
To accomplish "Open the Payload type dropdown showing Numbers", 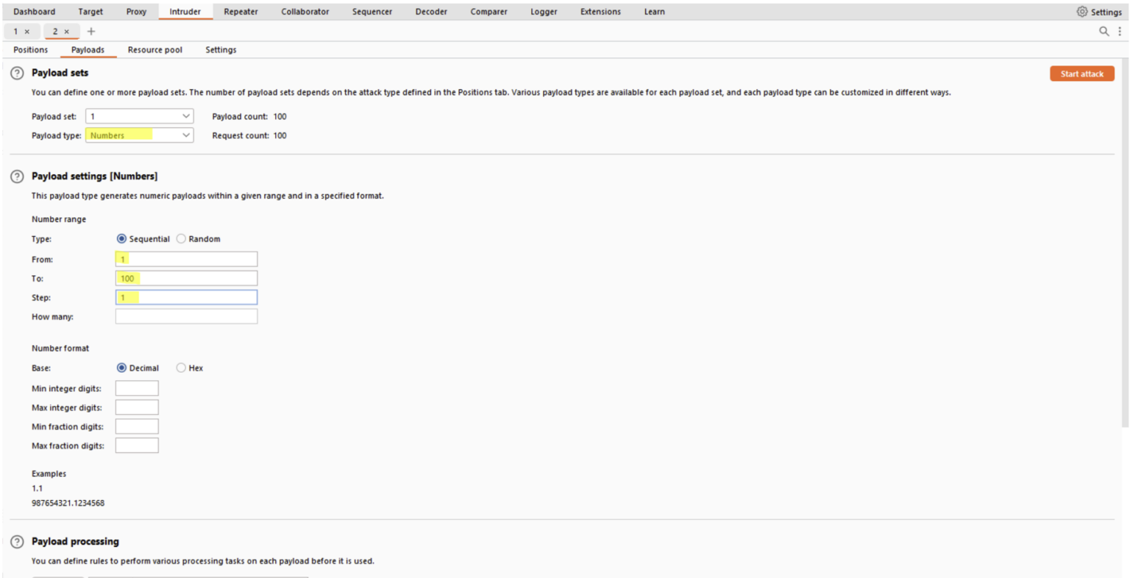I will 138,135.
